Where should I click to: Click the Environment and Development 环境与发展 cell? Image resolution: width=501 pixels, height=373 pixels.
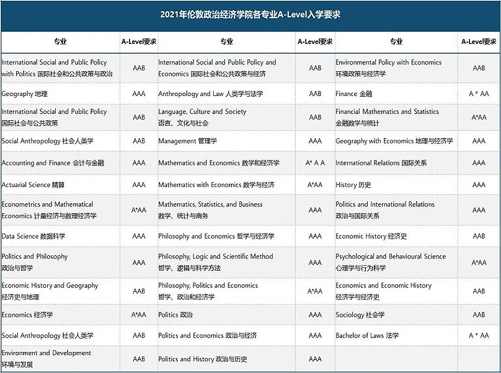coord(47,359)
